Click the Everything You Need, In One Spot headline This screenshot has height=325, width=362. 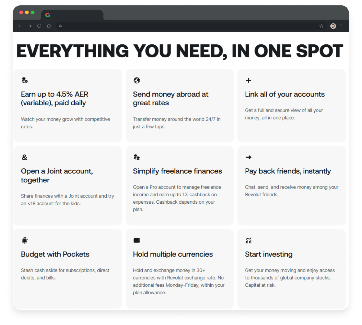180,51
